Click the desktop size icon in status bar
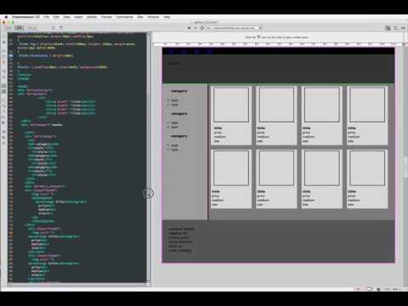Viewport: 408px width, 306px height. [x=378, y=289]
